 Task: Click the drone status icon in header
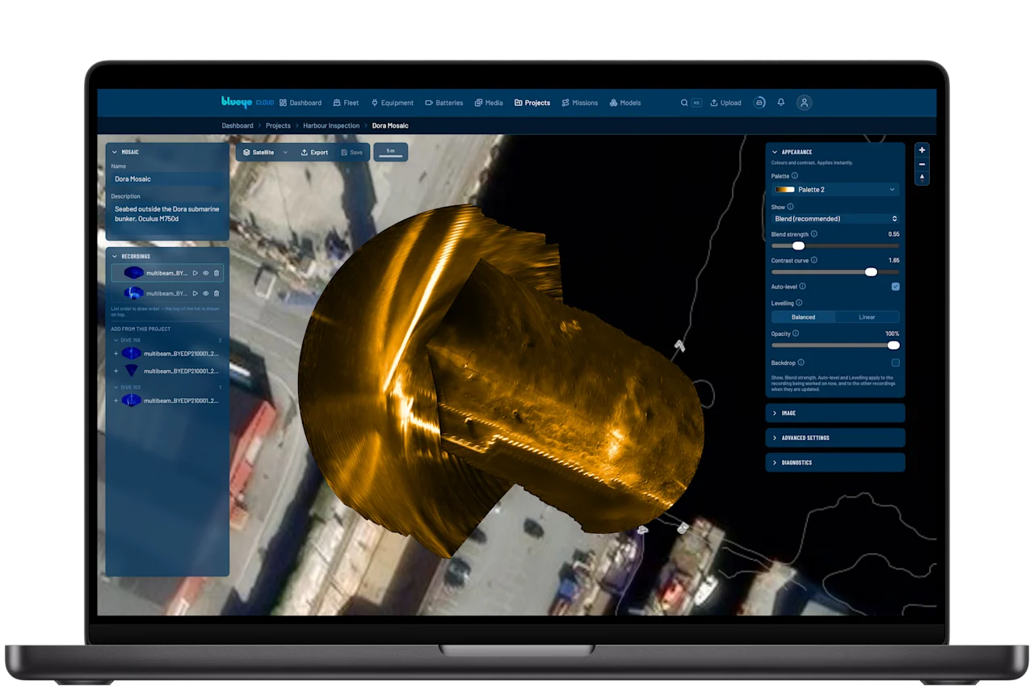pyautogui.click(x=759, y=103)
